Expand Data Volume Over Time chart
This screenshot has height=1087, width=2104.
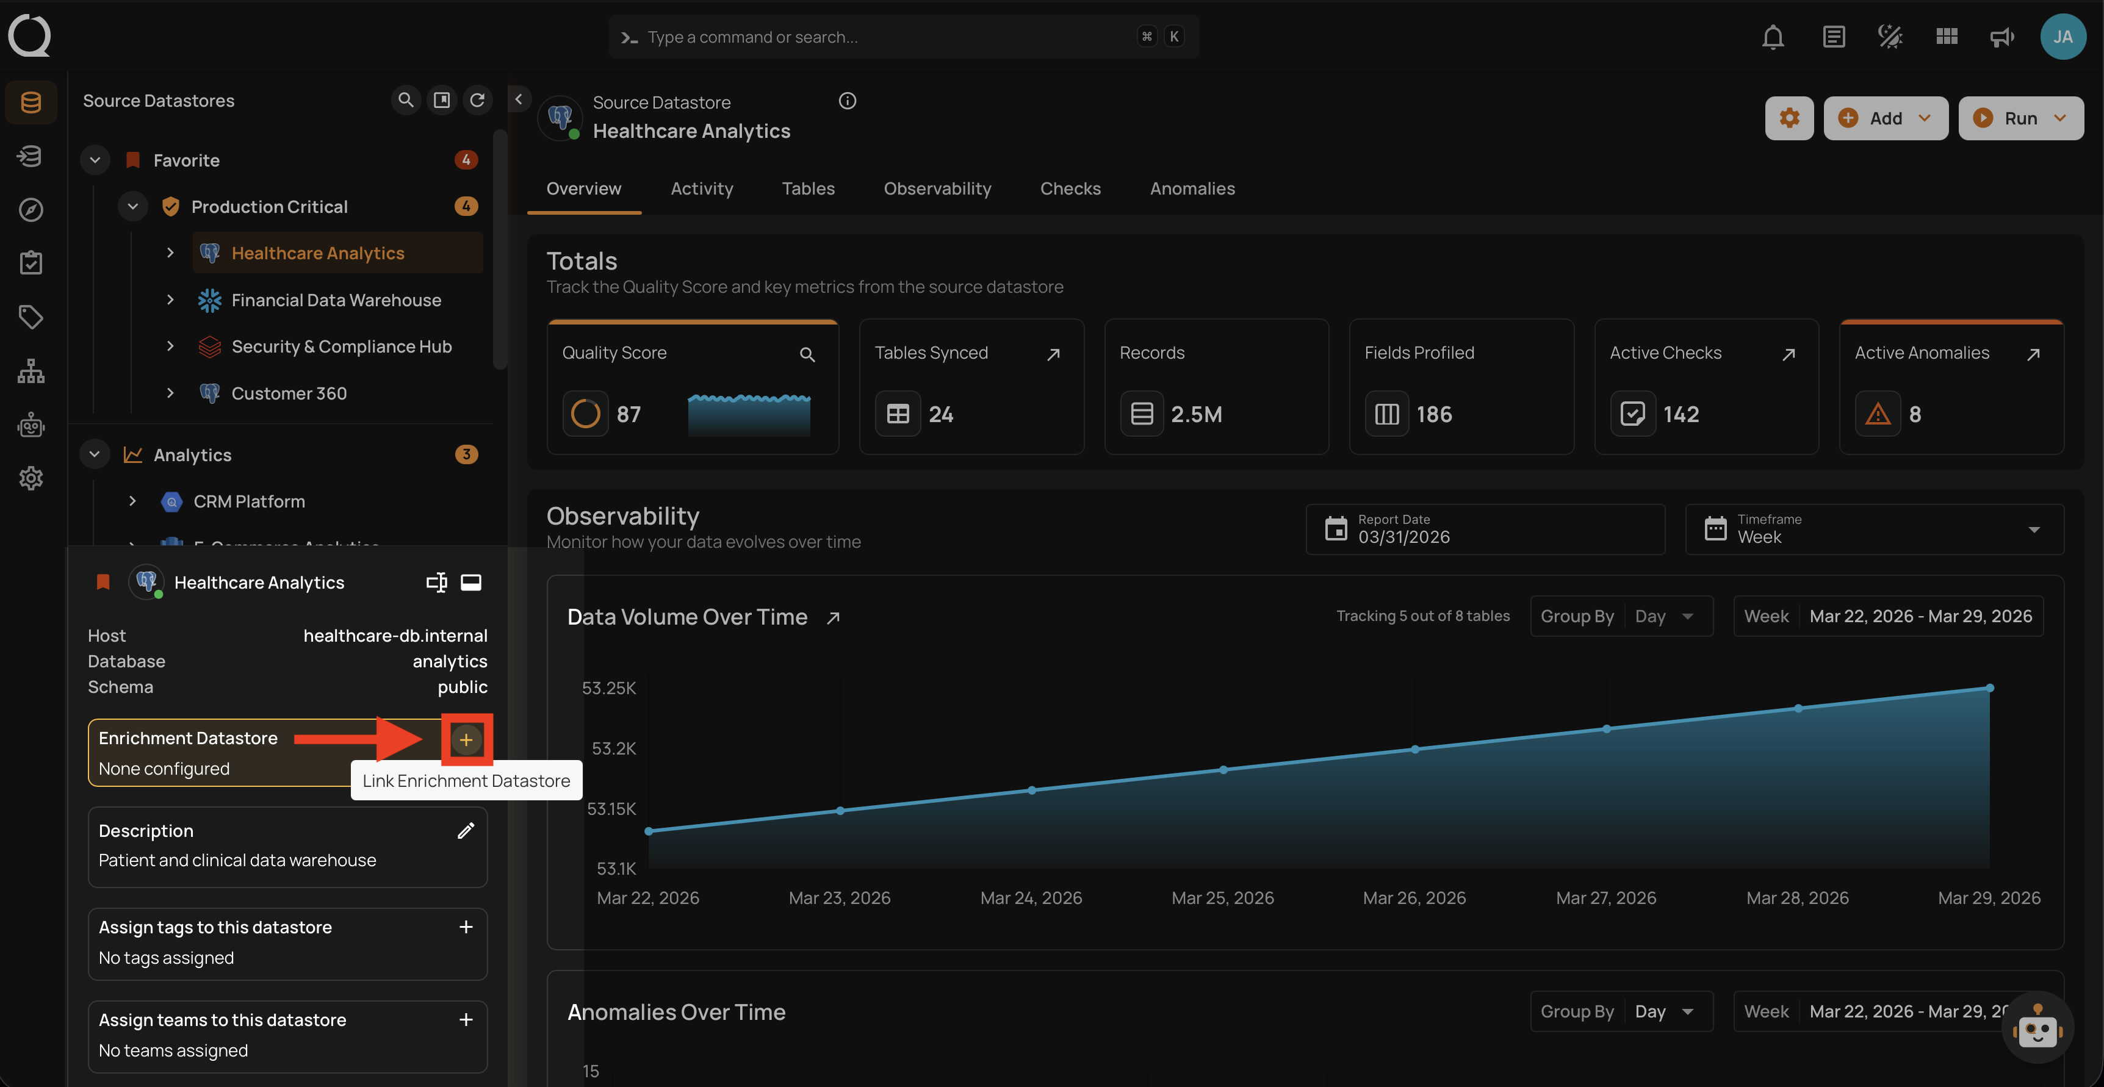(833, 619)
